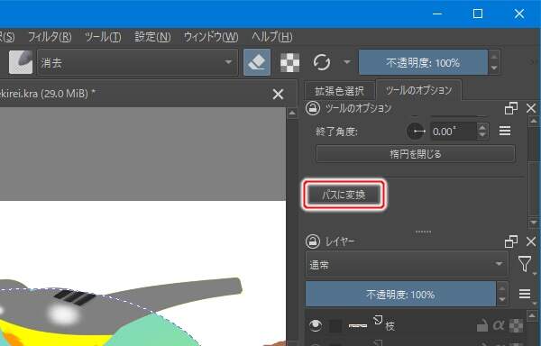Image resolution: width=541 pixels, height=346 pixels.
Task: Open the ウィンドウ menu
Action: coord(211,37)
